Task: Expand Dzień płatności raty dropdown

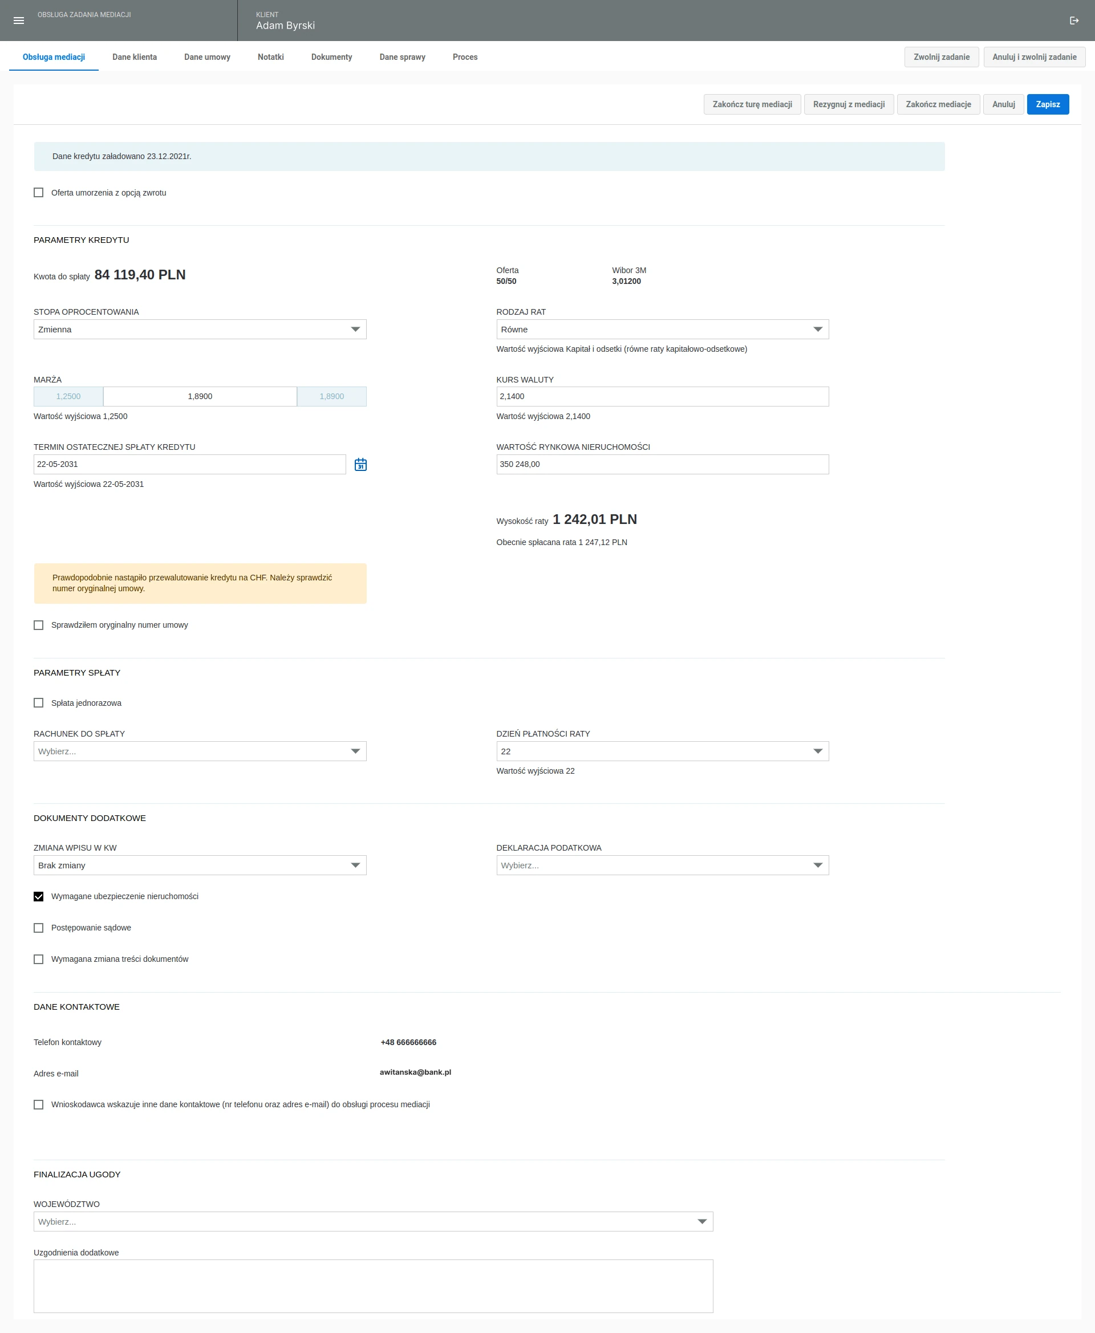Action: (662, 751)
